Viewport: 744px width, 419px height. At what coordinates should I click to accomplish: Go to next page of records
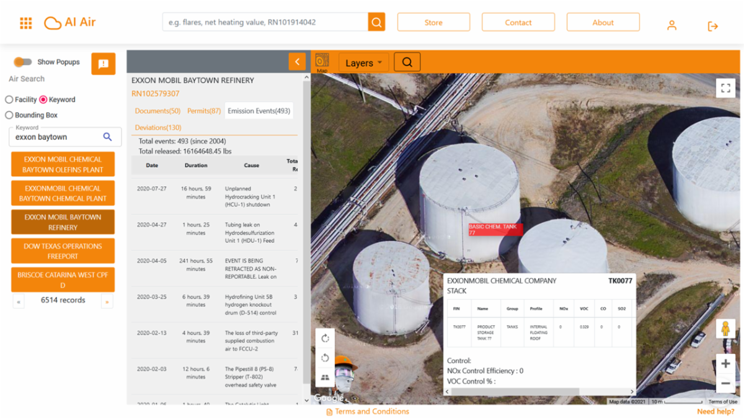pos(107,302)
